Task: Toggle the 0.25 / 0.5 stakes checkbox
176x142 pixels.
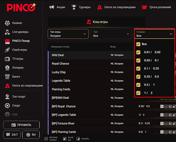Action: tap(138, 77)
